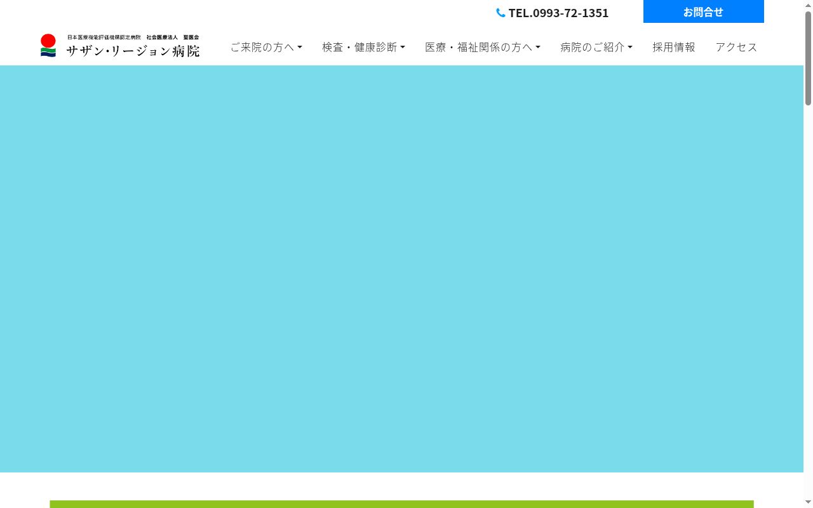Click the blue phone icon
This screenshot has height=508, width=813.
[x=501, y=13]
